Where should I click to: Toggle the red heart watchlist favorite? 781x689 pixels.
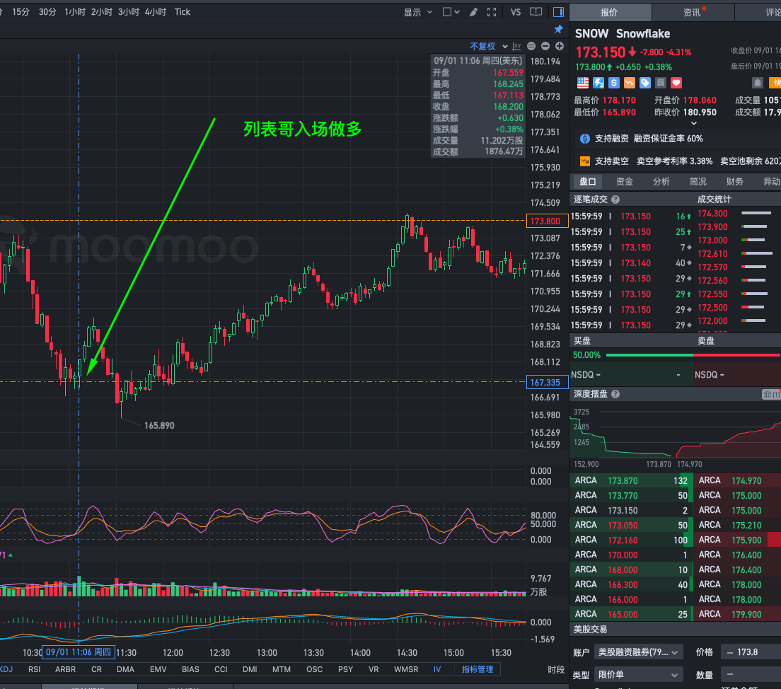click(676, 83)
